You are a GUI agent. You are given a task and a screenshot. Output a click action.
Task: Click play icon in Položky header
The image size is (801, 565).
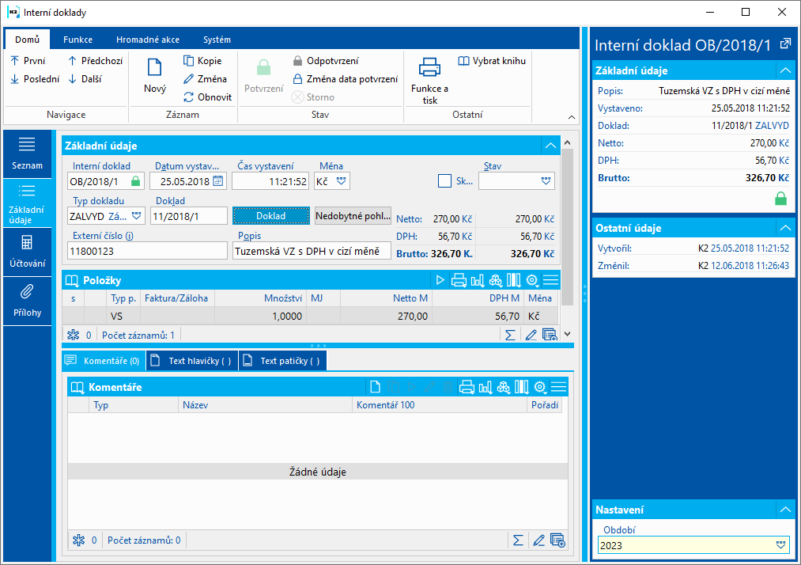coord(440,280)
